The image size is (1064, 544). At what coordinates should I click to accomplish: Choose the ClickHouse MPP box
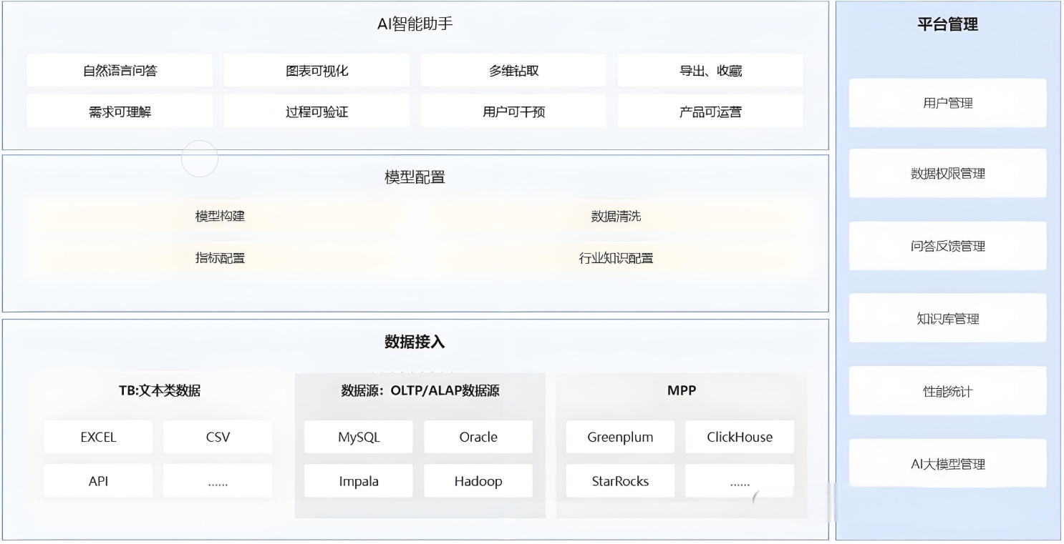[740, 437]
